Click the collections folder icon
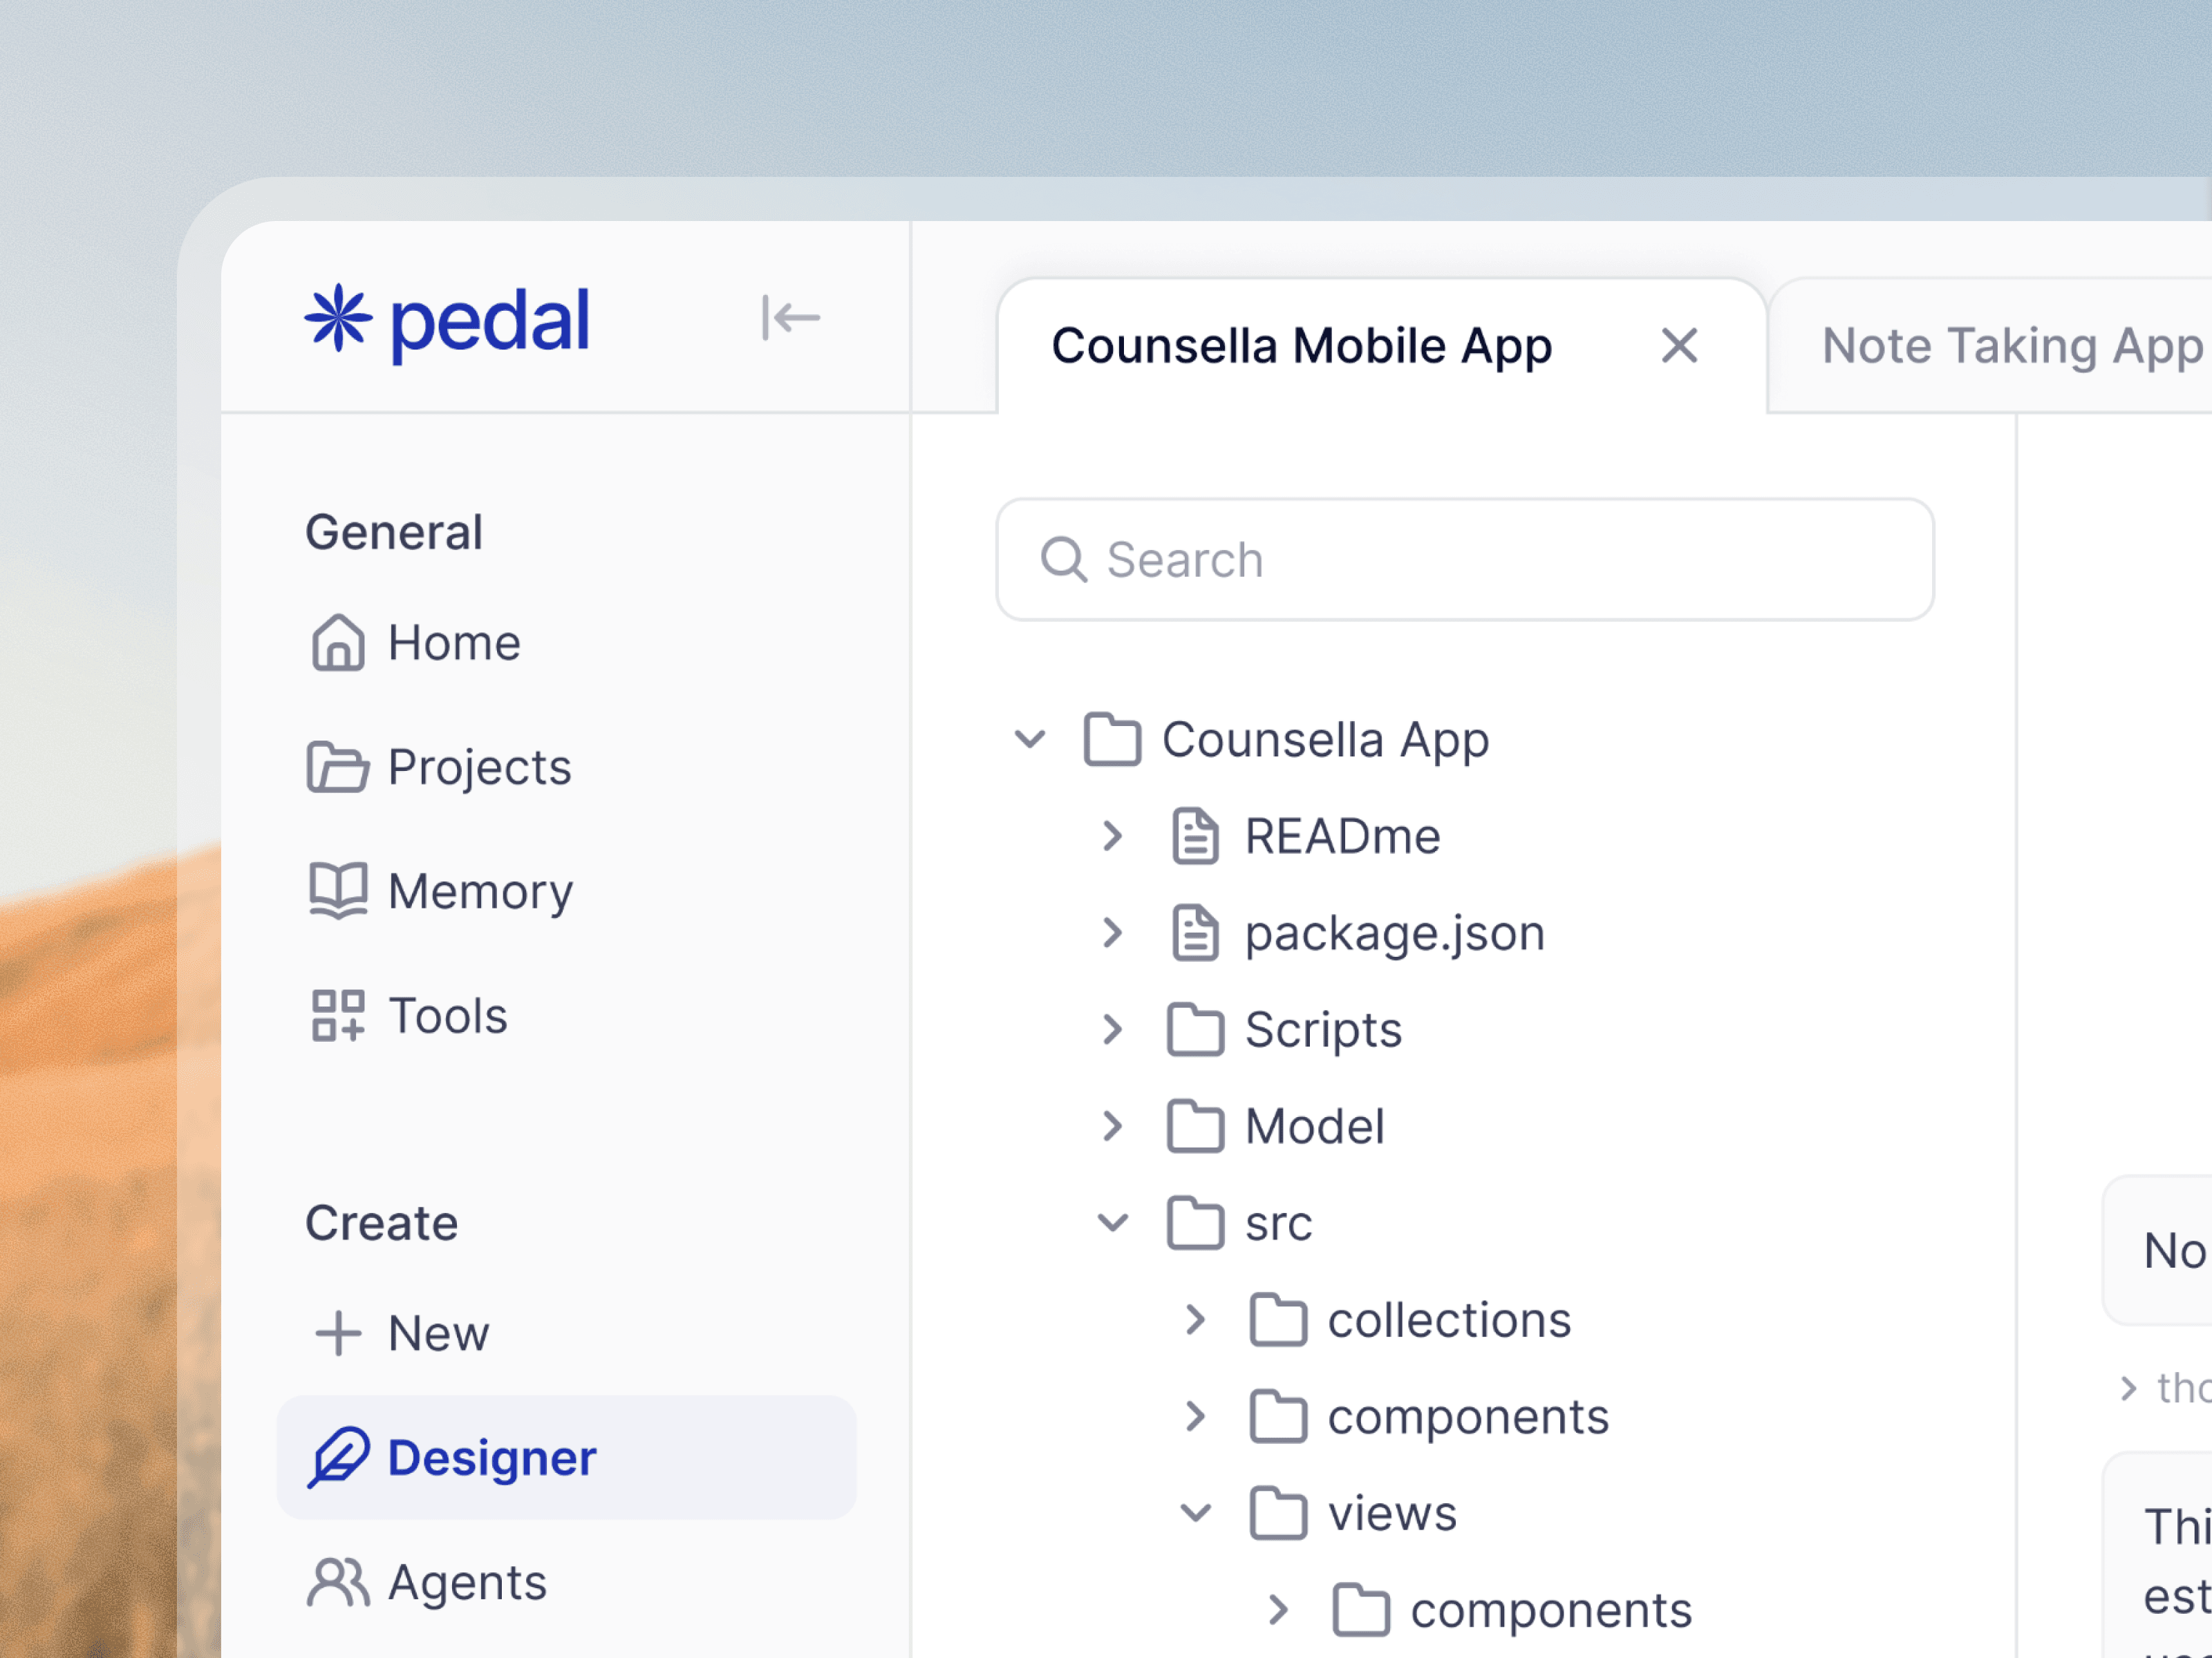 coord(1278,1319)
